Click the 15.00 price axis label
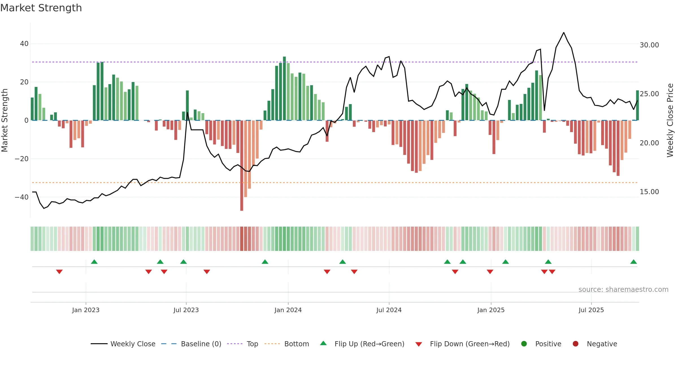This screenshot has height=381, width=678. click(x=649, y=192)
